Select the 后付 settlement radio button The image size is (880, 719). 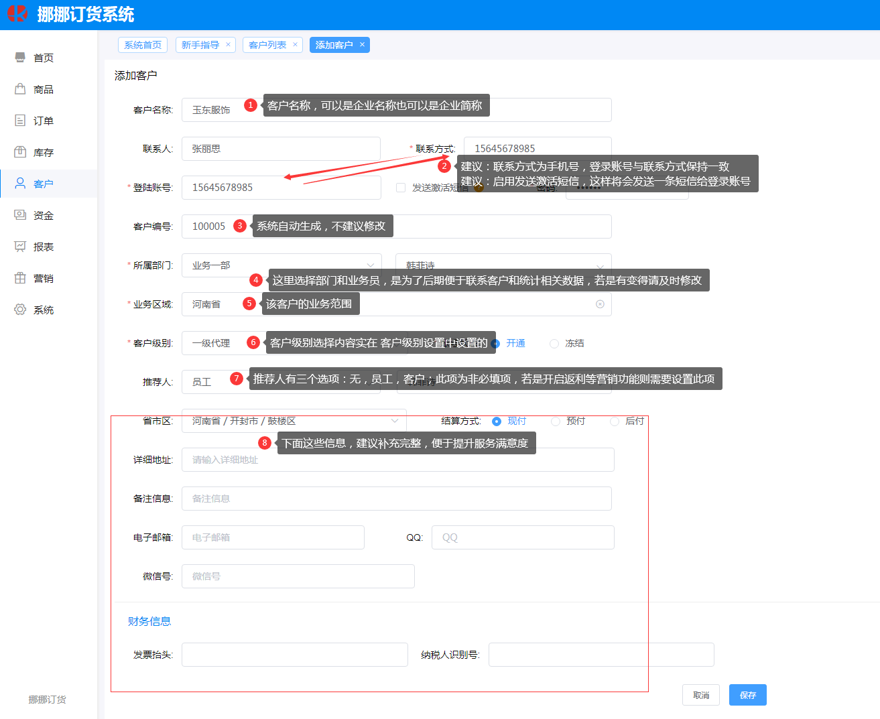pos(615,421)
